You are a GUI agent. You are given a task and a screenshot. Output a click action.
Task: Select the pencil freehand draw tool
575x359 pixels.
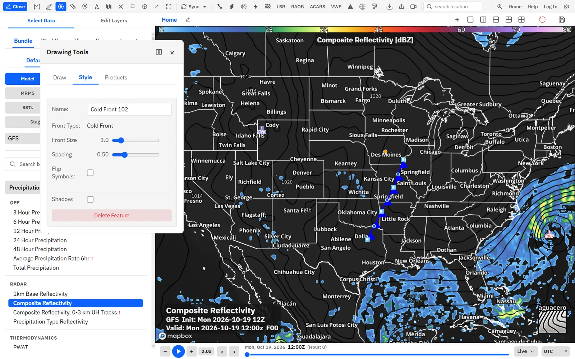49,6
